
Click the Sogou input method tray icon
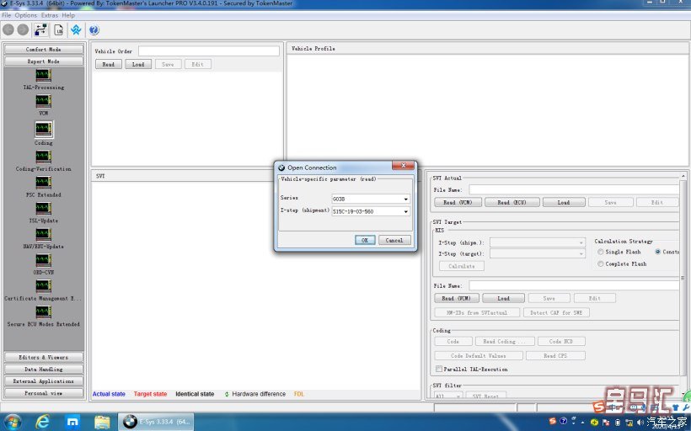click(x=553, y=421)
